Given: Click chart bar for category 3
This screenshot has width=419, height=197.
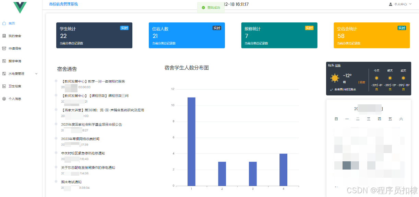Looking at the screenshot, I should click(253, 174).
